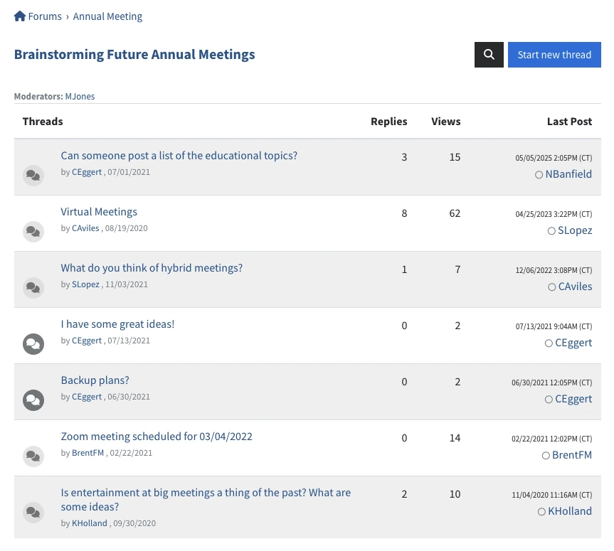
Task: Open the Annual Meeting breadcrumb link
Action: (x=107, y=16)
